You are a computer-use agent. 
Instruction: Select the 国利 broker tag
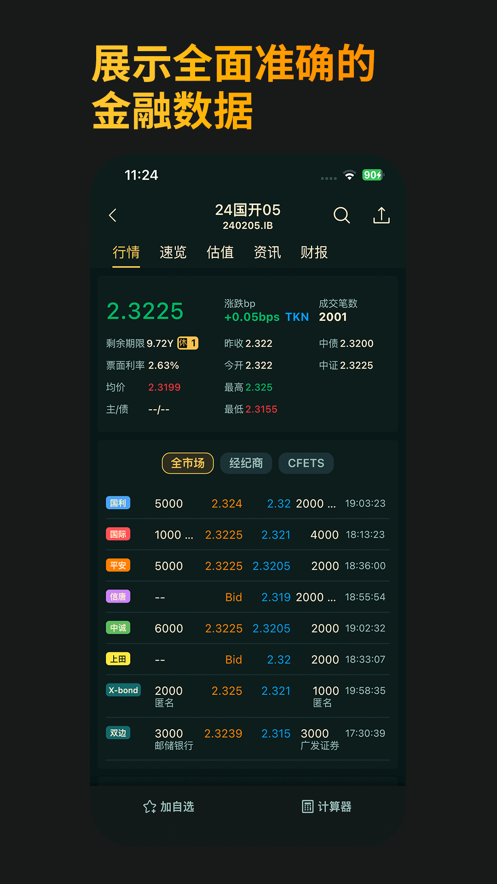click(x=118, y=503)
